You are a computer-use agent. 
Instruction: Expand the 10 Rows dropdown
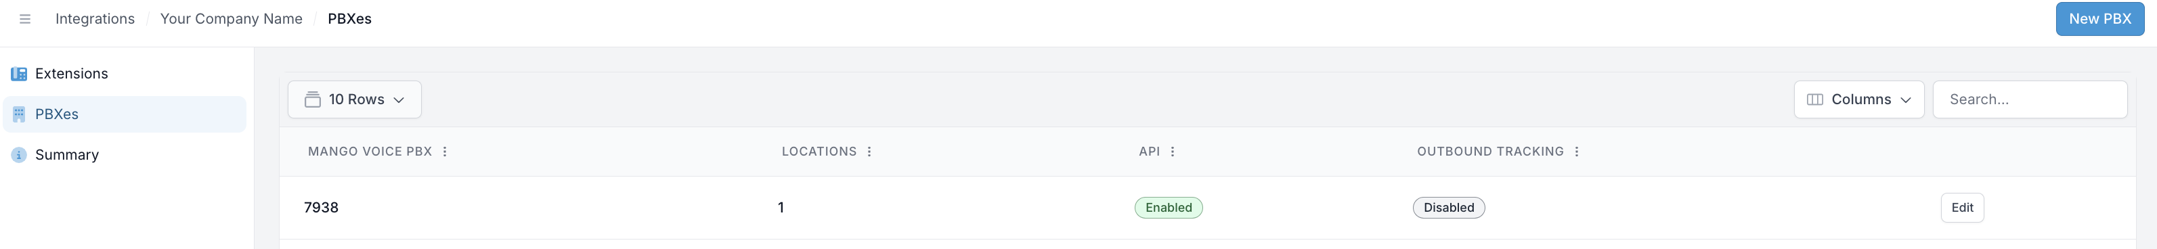point(354,99)
